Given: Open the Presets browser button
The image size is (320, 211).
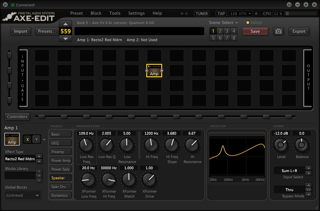Looking at the screenshot, I should pyautogui.click(x=47, y=31).
